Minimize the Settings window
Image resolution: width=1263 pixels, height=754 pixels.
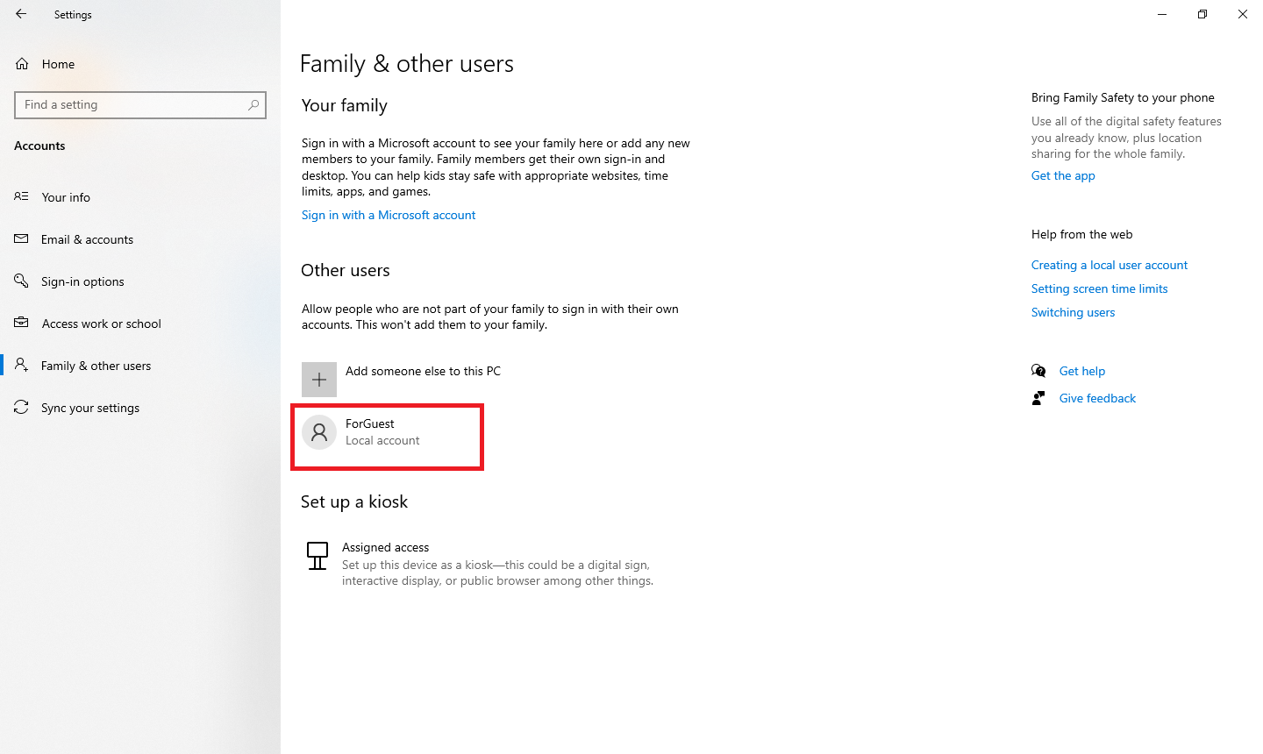(x=1162, y=14)
